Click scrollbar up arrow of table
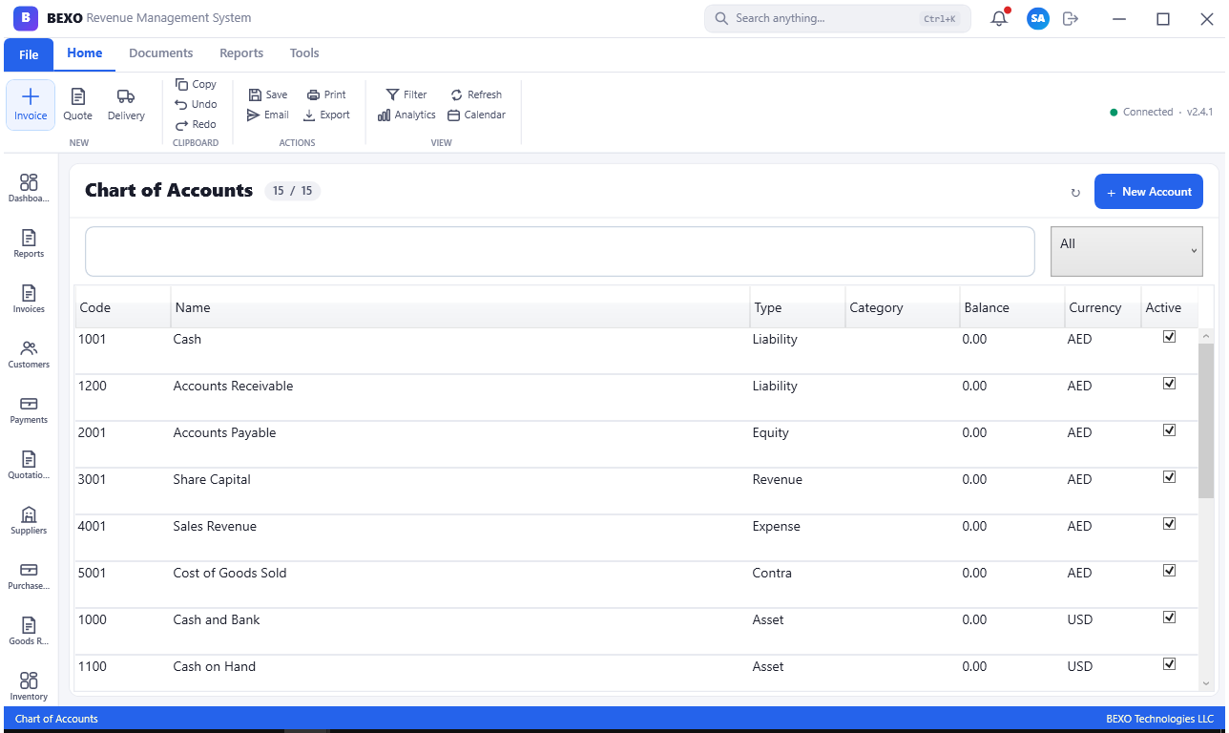 click(x=1206, y=336)
